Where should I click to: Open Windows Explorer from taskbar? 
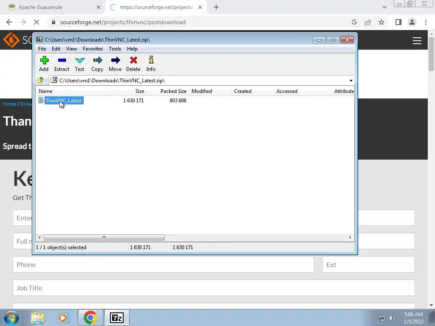point(38,318)
